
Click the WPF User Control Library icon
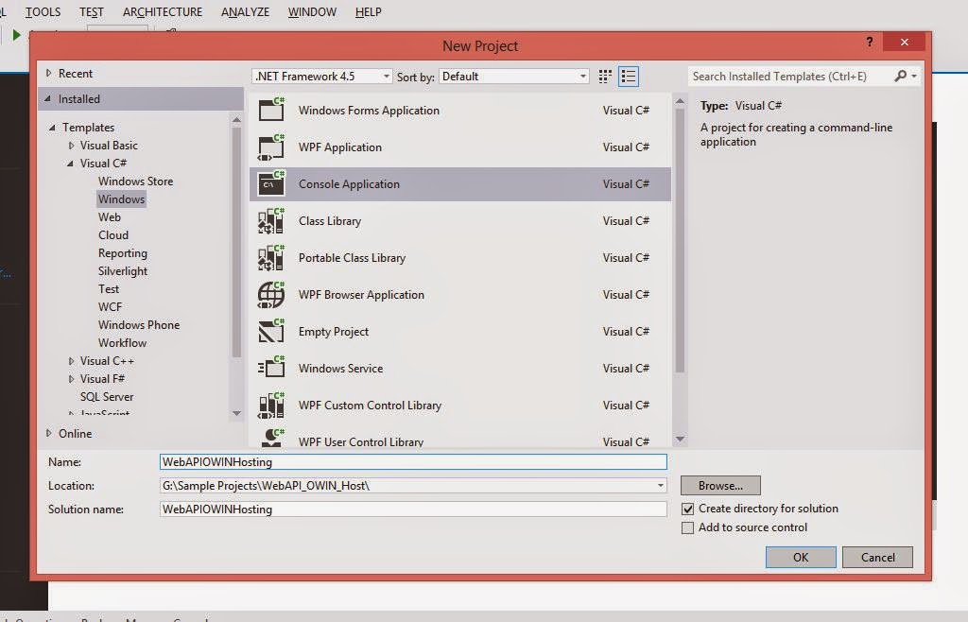pos(271,438)
